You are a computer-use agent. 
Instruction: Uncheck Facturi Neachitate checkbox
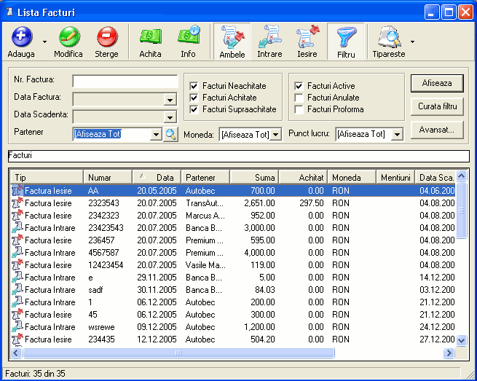point(194,86)
